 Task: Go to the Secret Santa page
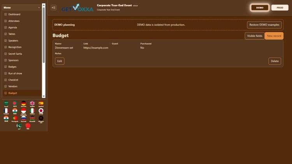(15, 54)
